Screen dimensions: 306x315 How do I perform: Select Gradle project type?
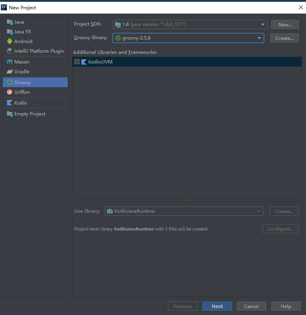(x=35, y=72)
